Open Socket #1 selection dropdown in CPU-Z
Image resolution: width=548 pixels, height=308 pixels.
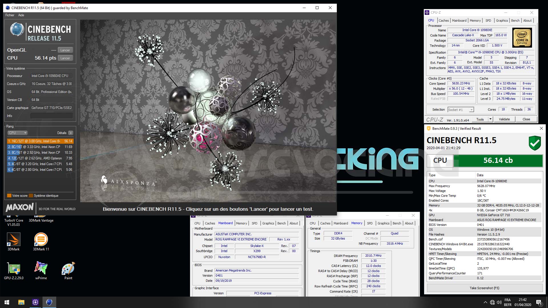[461, 110]
